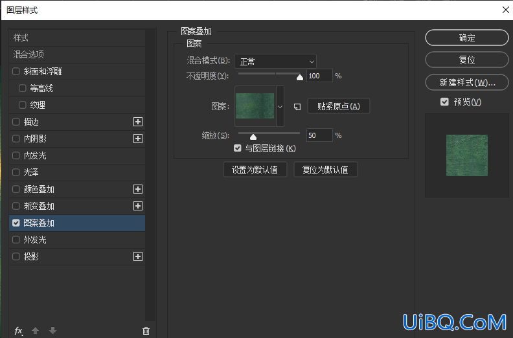
Task: Open the 混合模式 dropdown set to 正常
Action: point(275,61)
